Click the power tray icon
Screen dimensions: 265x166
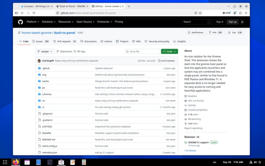point(260,162)
